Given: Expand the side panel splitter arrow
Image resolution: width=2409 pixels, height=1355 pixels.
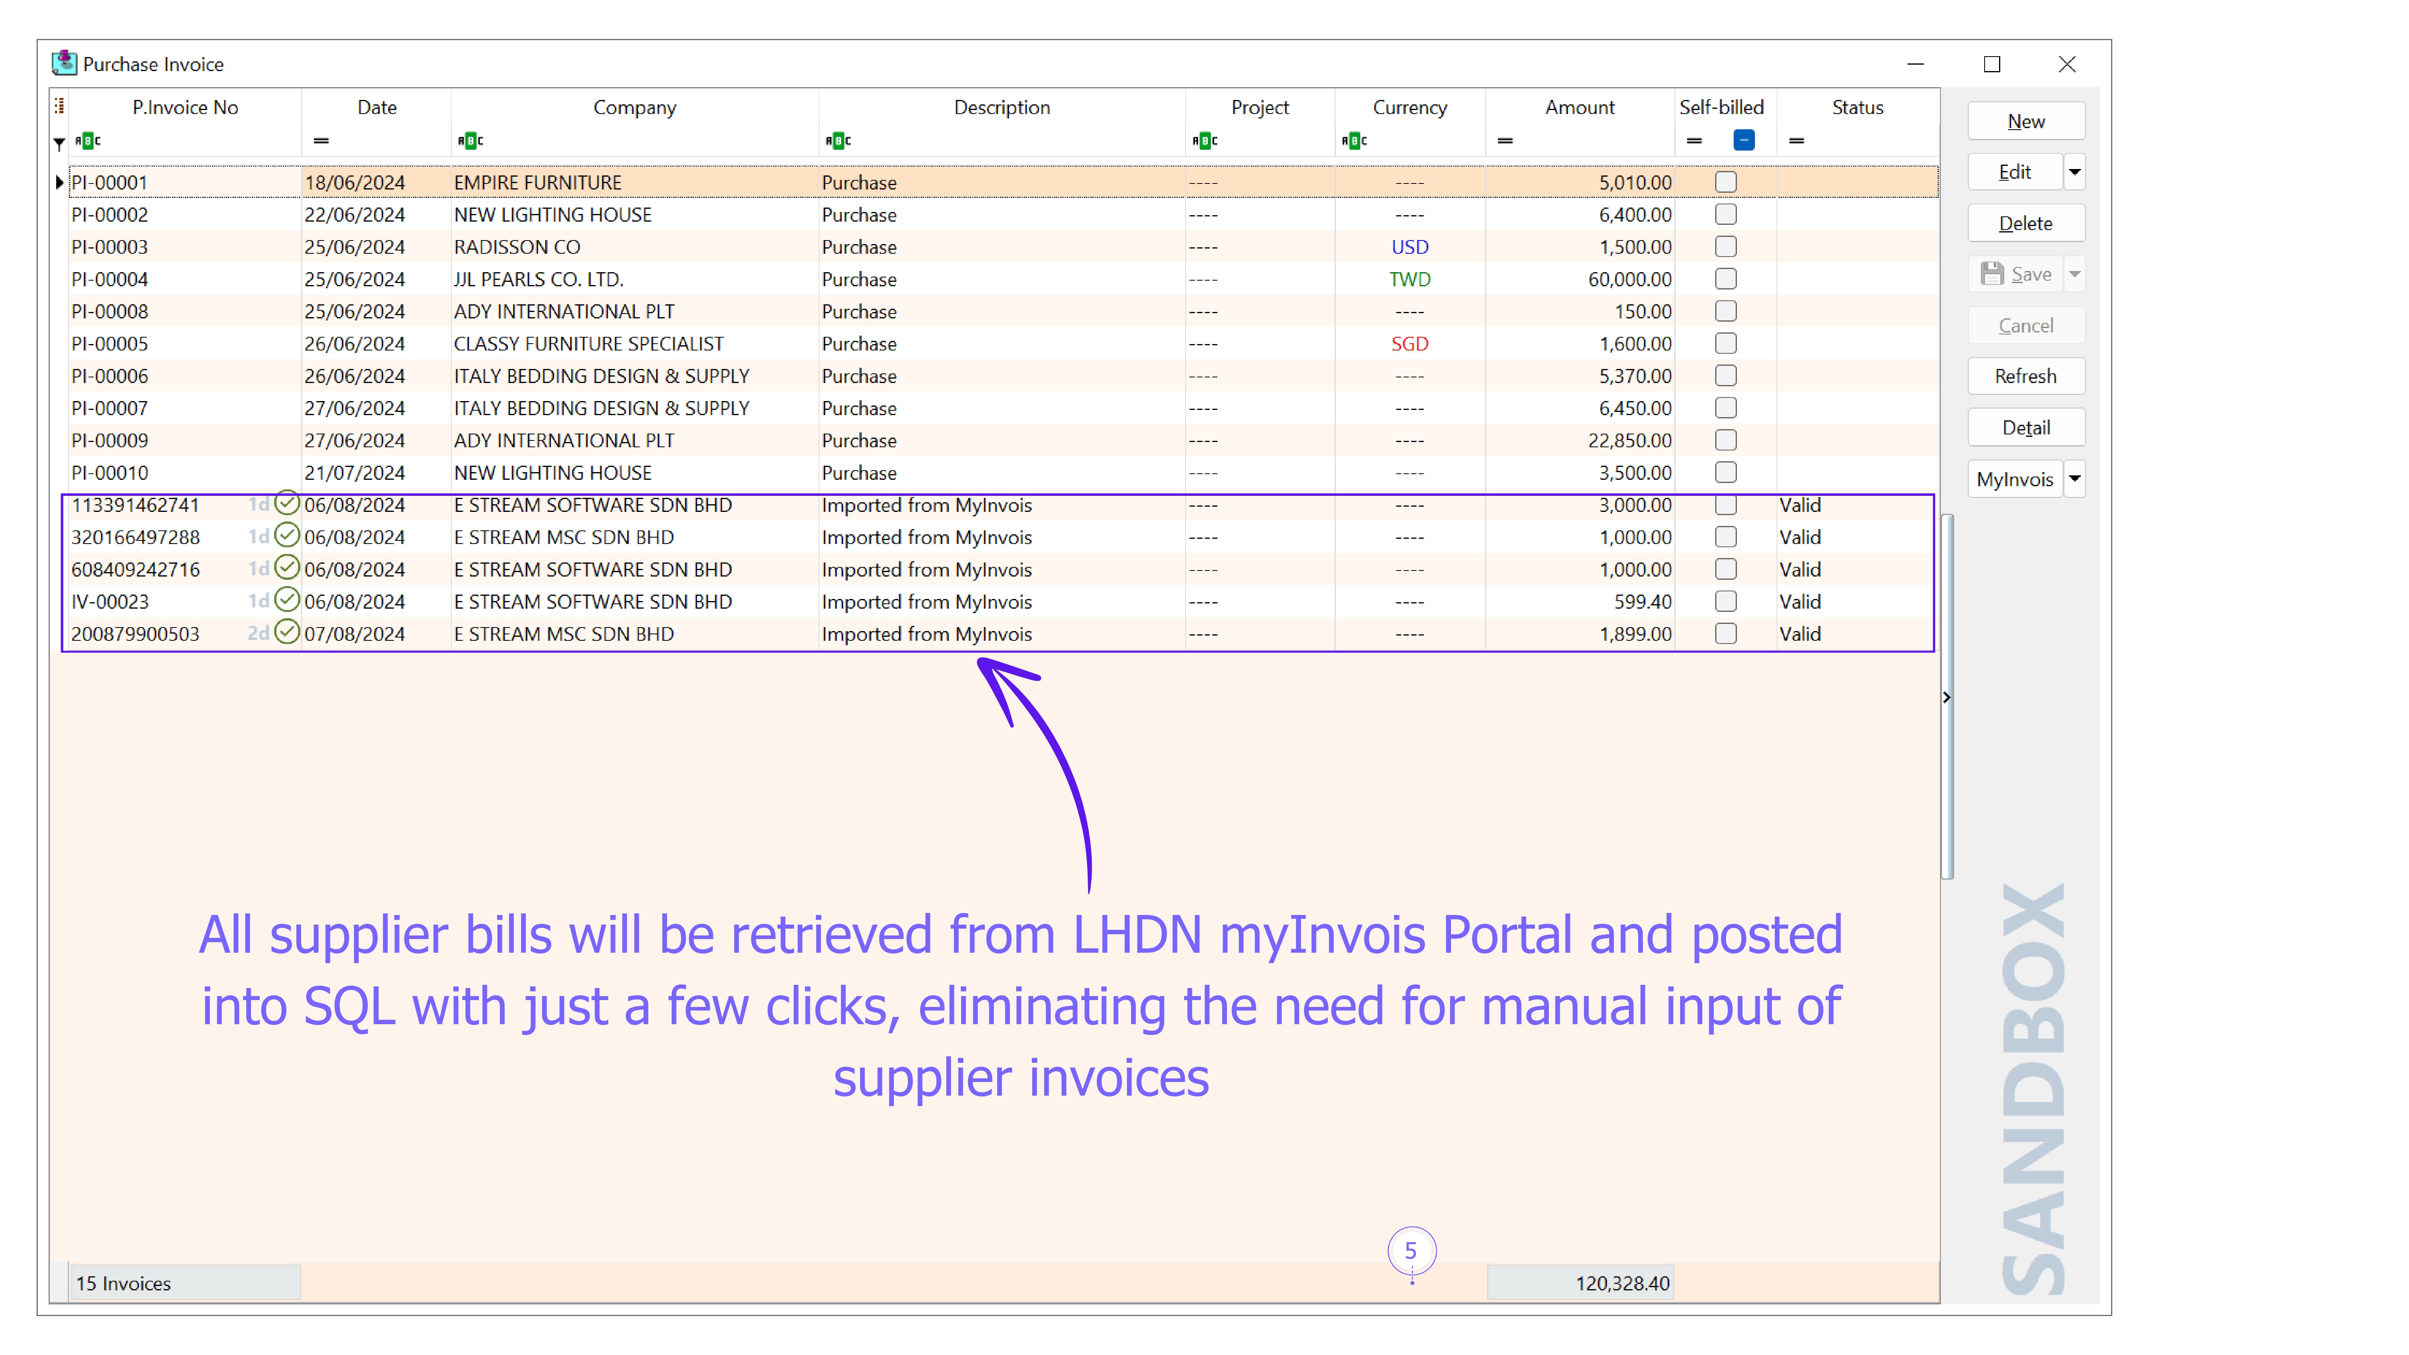Looking at the screenshot, I should (x=1947, y=698).
